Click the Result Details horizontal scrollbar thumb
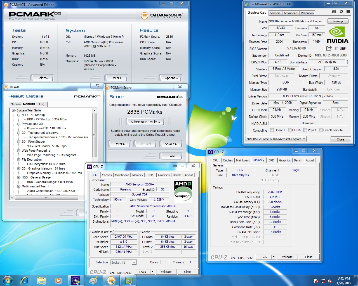 pos(46,197)
